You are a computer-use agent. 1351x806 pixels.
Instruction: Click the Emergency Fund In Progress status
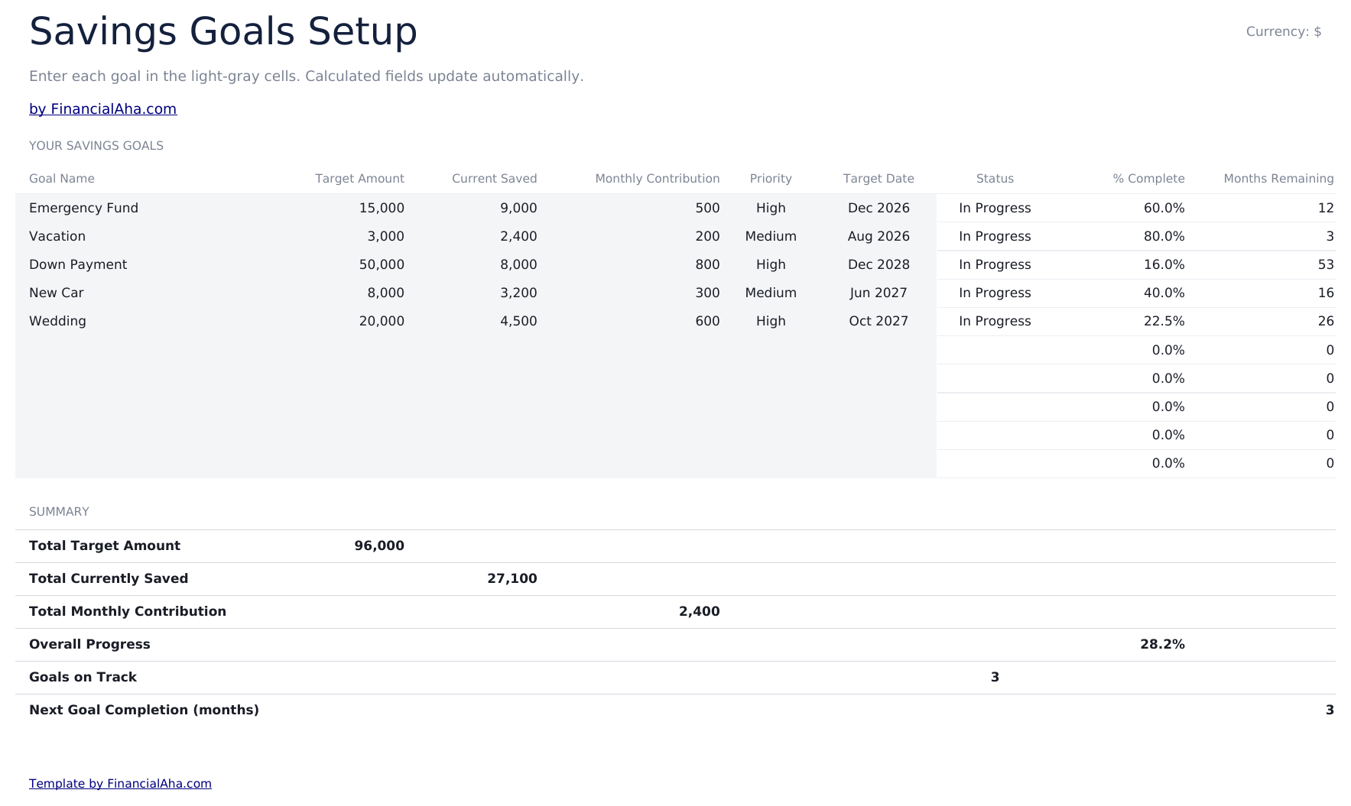[x=995, y=208]
